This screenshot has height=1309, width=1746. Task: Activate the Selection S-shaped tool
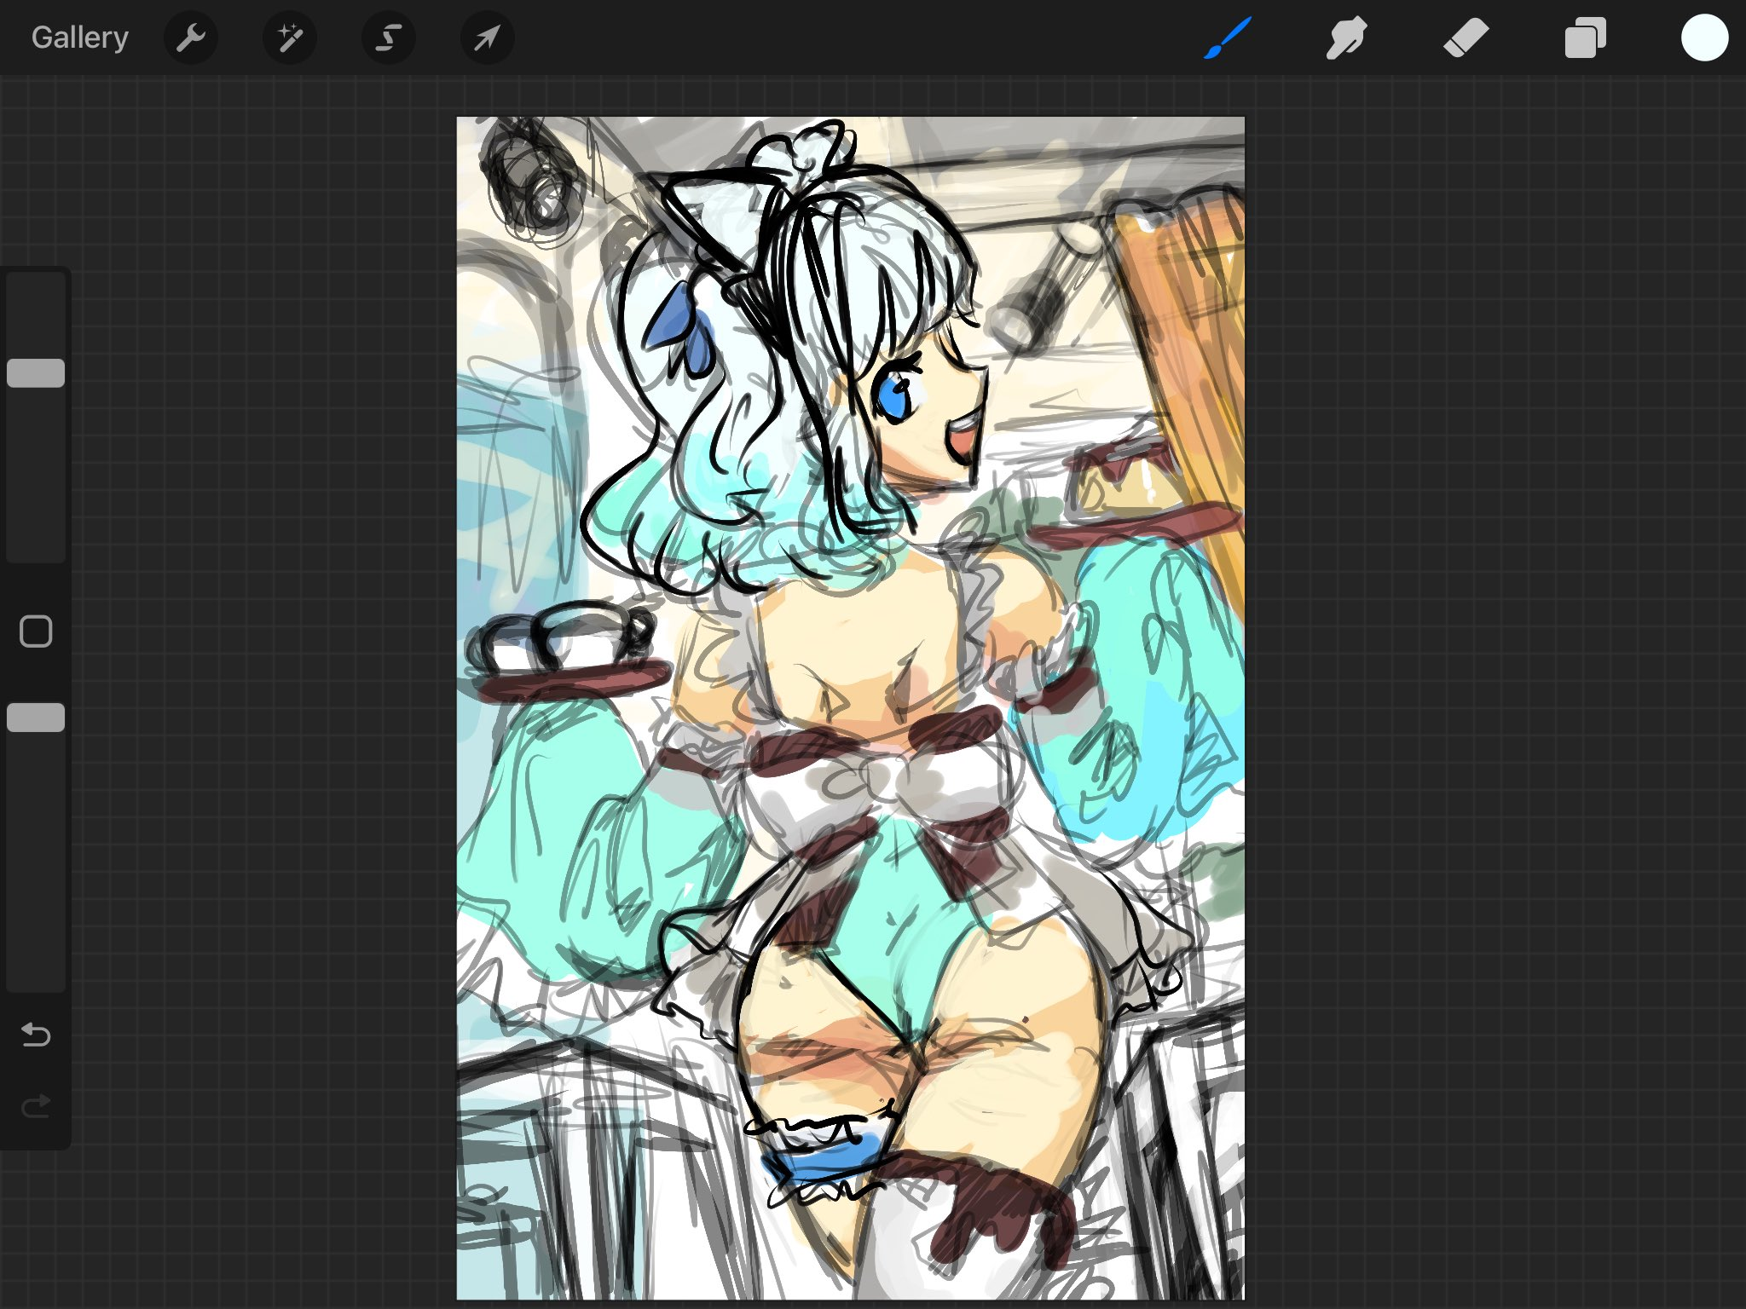pyautogui.click(x=389, y=37)
